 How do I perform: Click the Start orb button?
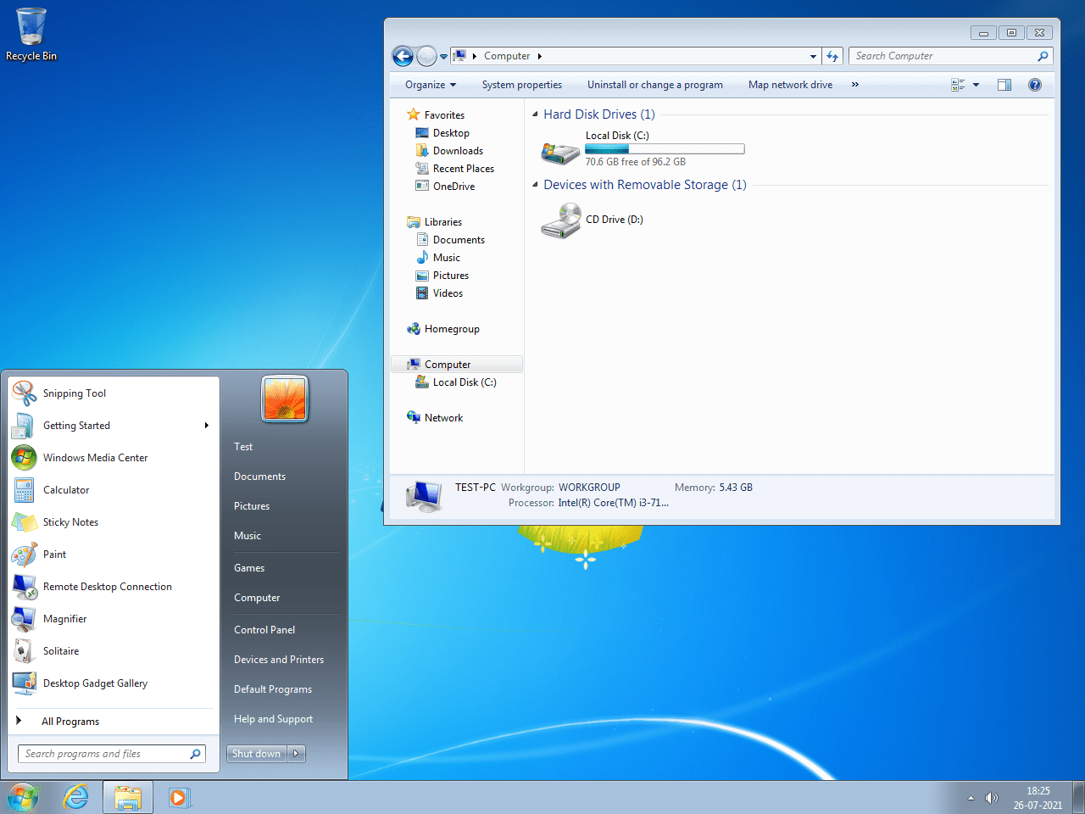23,797
